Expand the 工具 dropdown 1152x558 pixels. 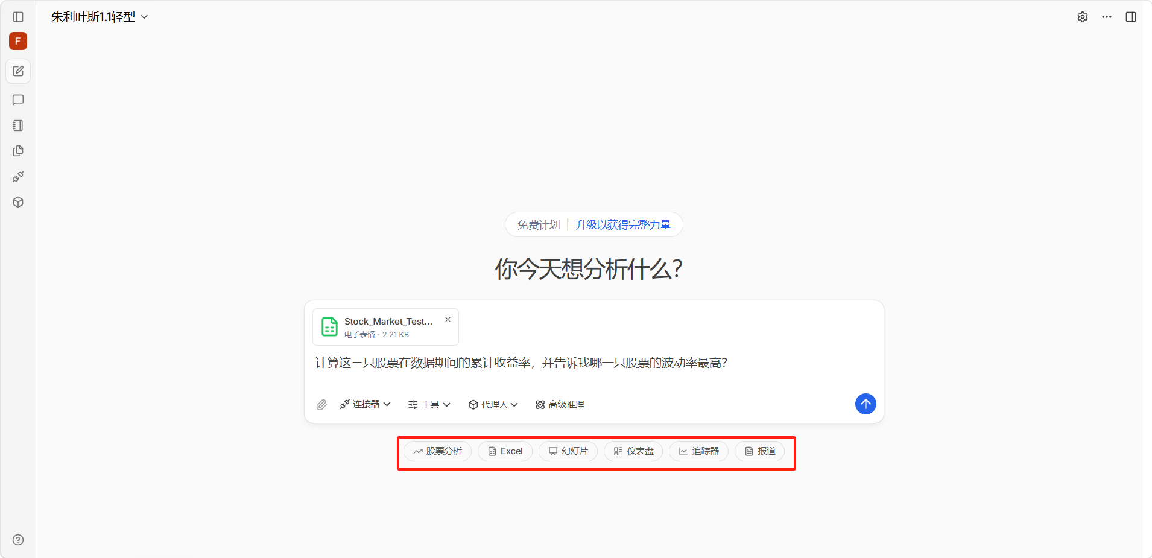pyautogui.click(x=429, y=404)
